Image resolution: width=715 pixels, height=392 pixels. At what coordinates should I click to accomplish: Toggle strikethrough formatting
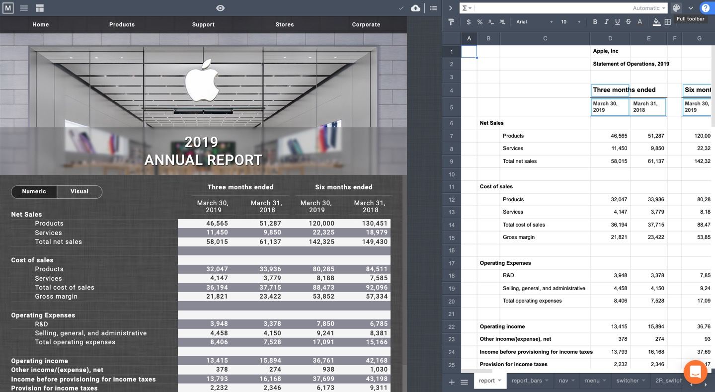point(629,22)
